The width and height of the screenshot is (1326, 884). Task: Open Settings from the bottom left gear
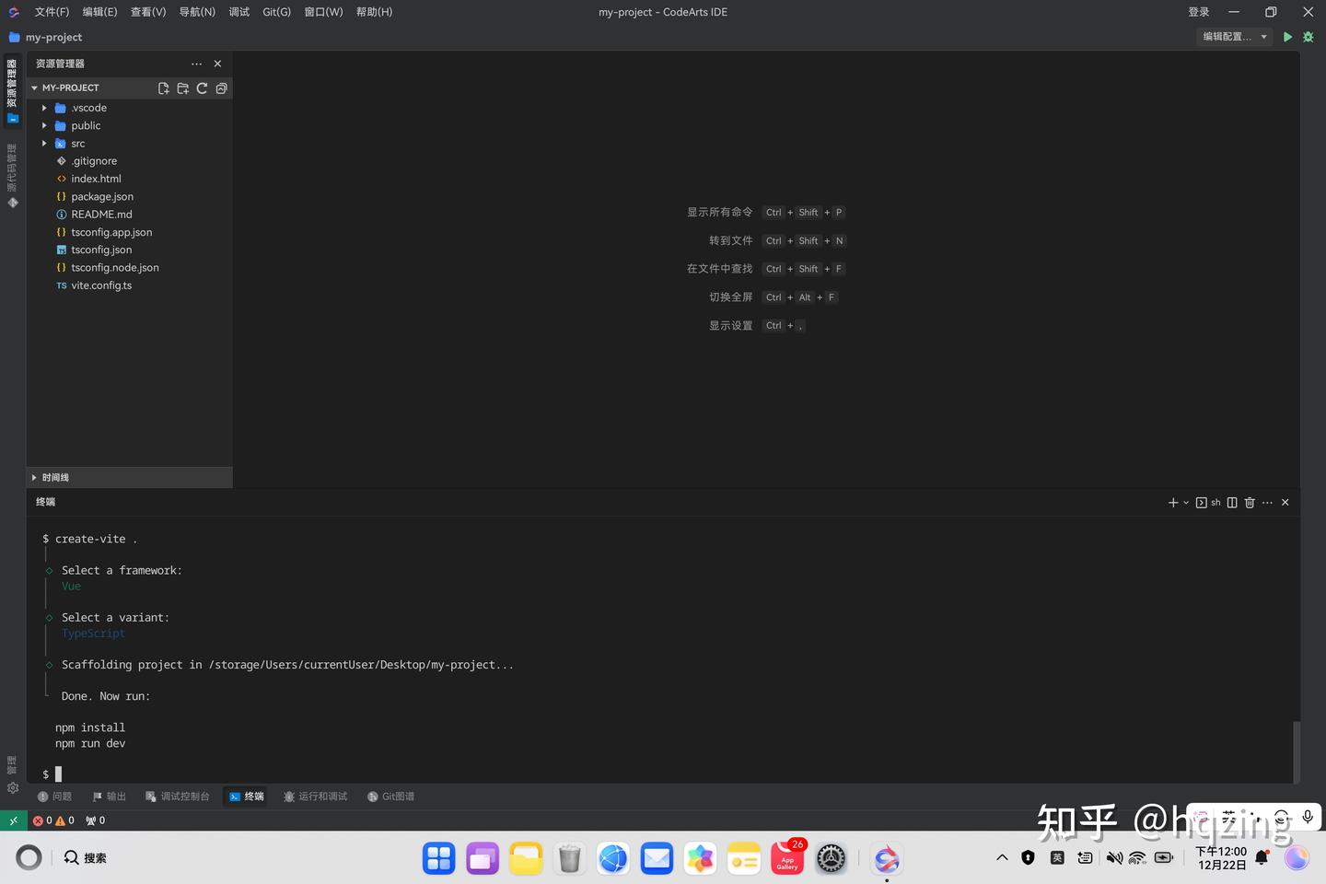[13, 788]
